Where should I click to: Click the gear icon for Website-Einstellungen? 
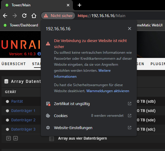click(x=48, y=128)
